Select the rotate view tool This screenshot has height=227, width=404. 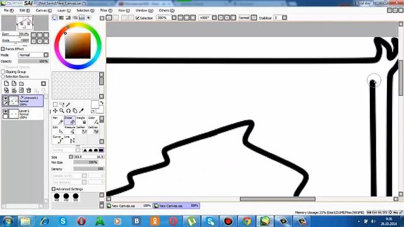(68, 111)
